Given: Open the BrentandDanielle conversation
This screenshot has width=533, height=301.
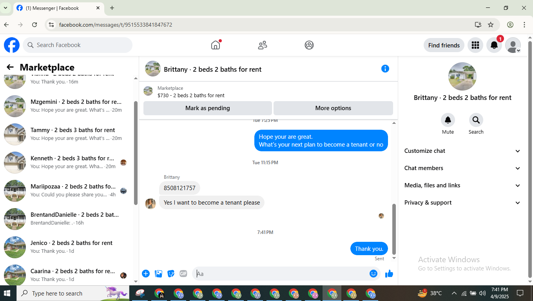Looking at the screenshot, I should click(67, 219).
